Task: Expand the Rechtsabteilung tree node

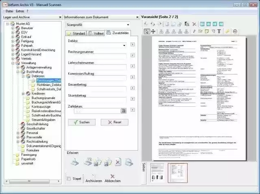Action: [18, 142]
